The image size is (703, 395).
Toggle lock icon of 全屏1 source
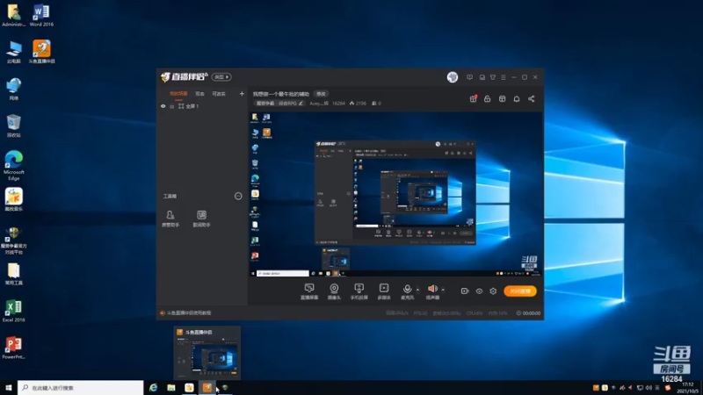pos(171,106)
